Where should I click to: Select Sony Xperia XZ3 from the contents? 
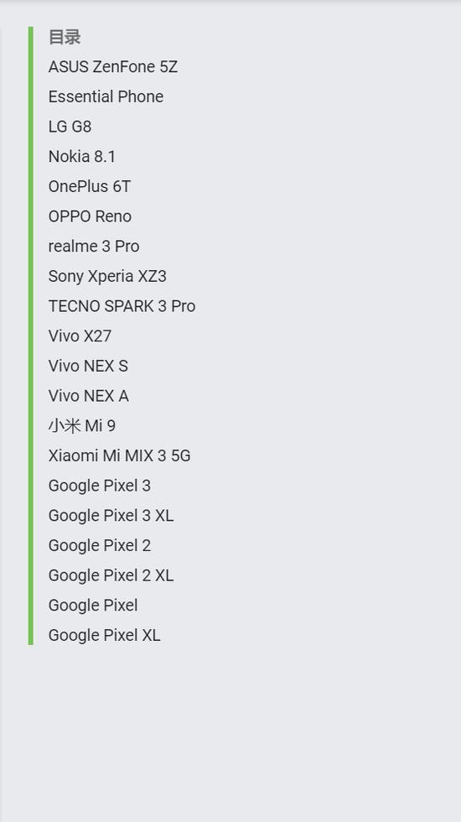pos(107,276)
